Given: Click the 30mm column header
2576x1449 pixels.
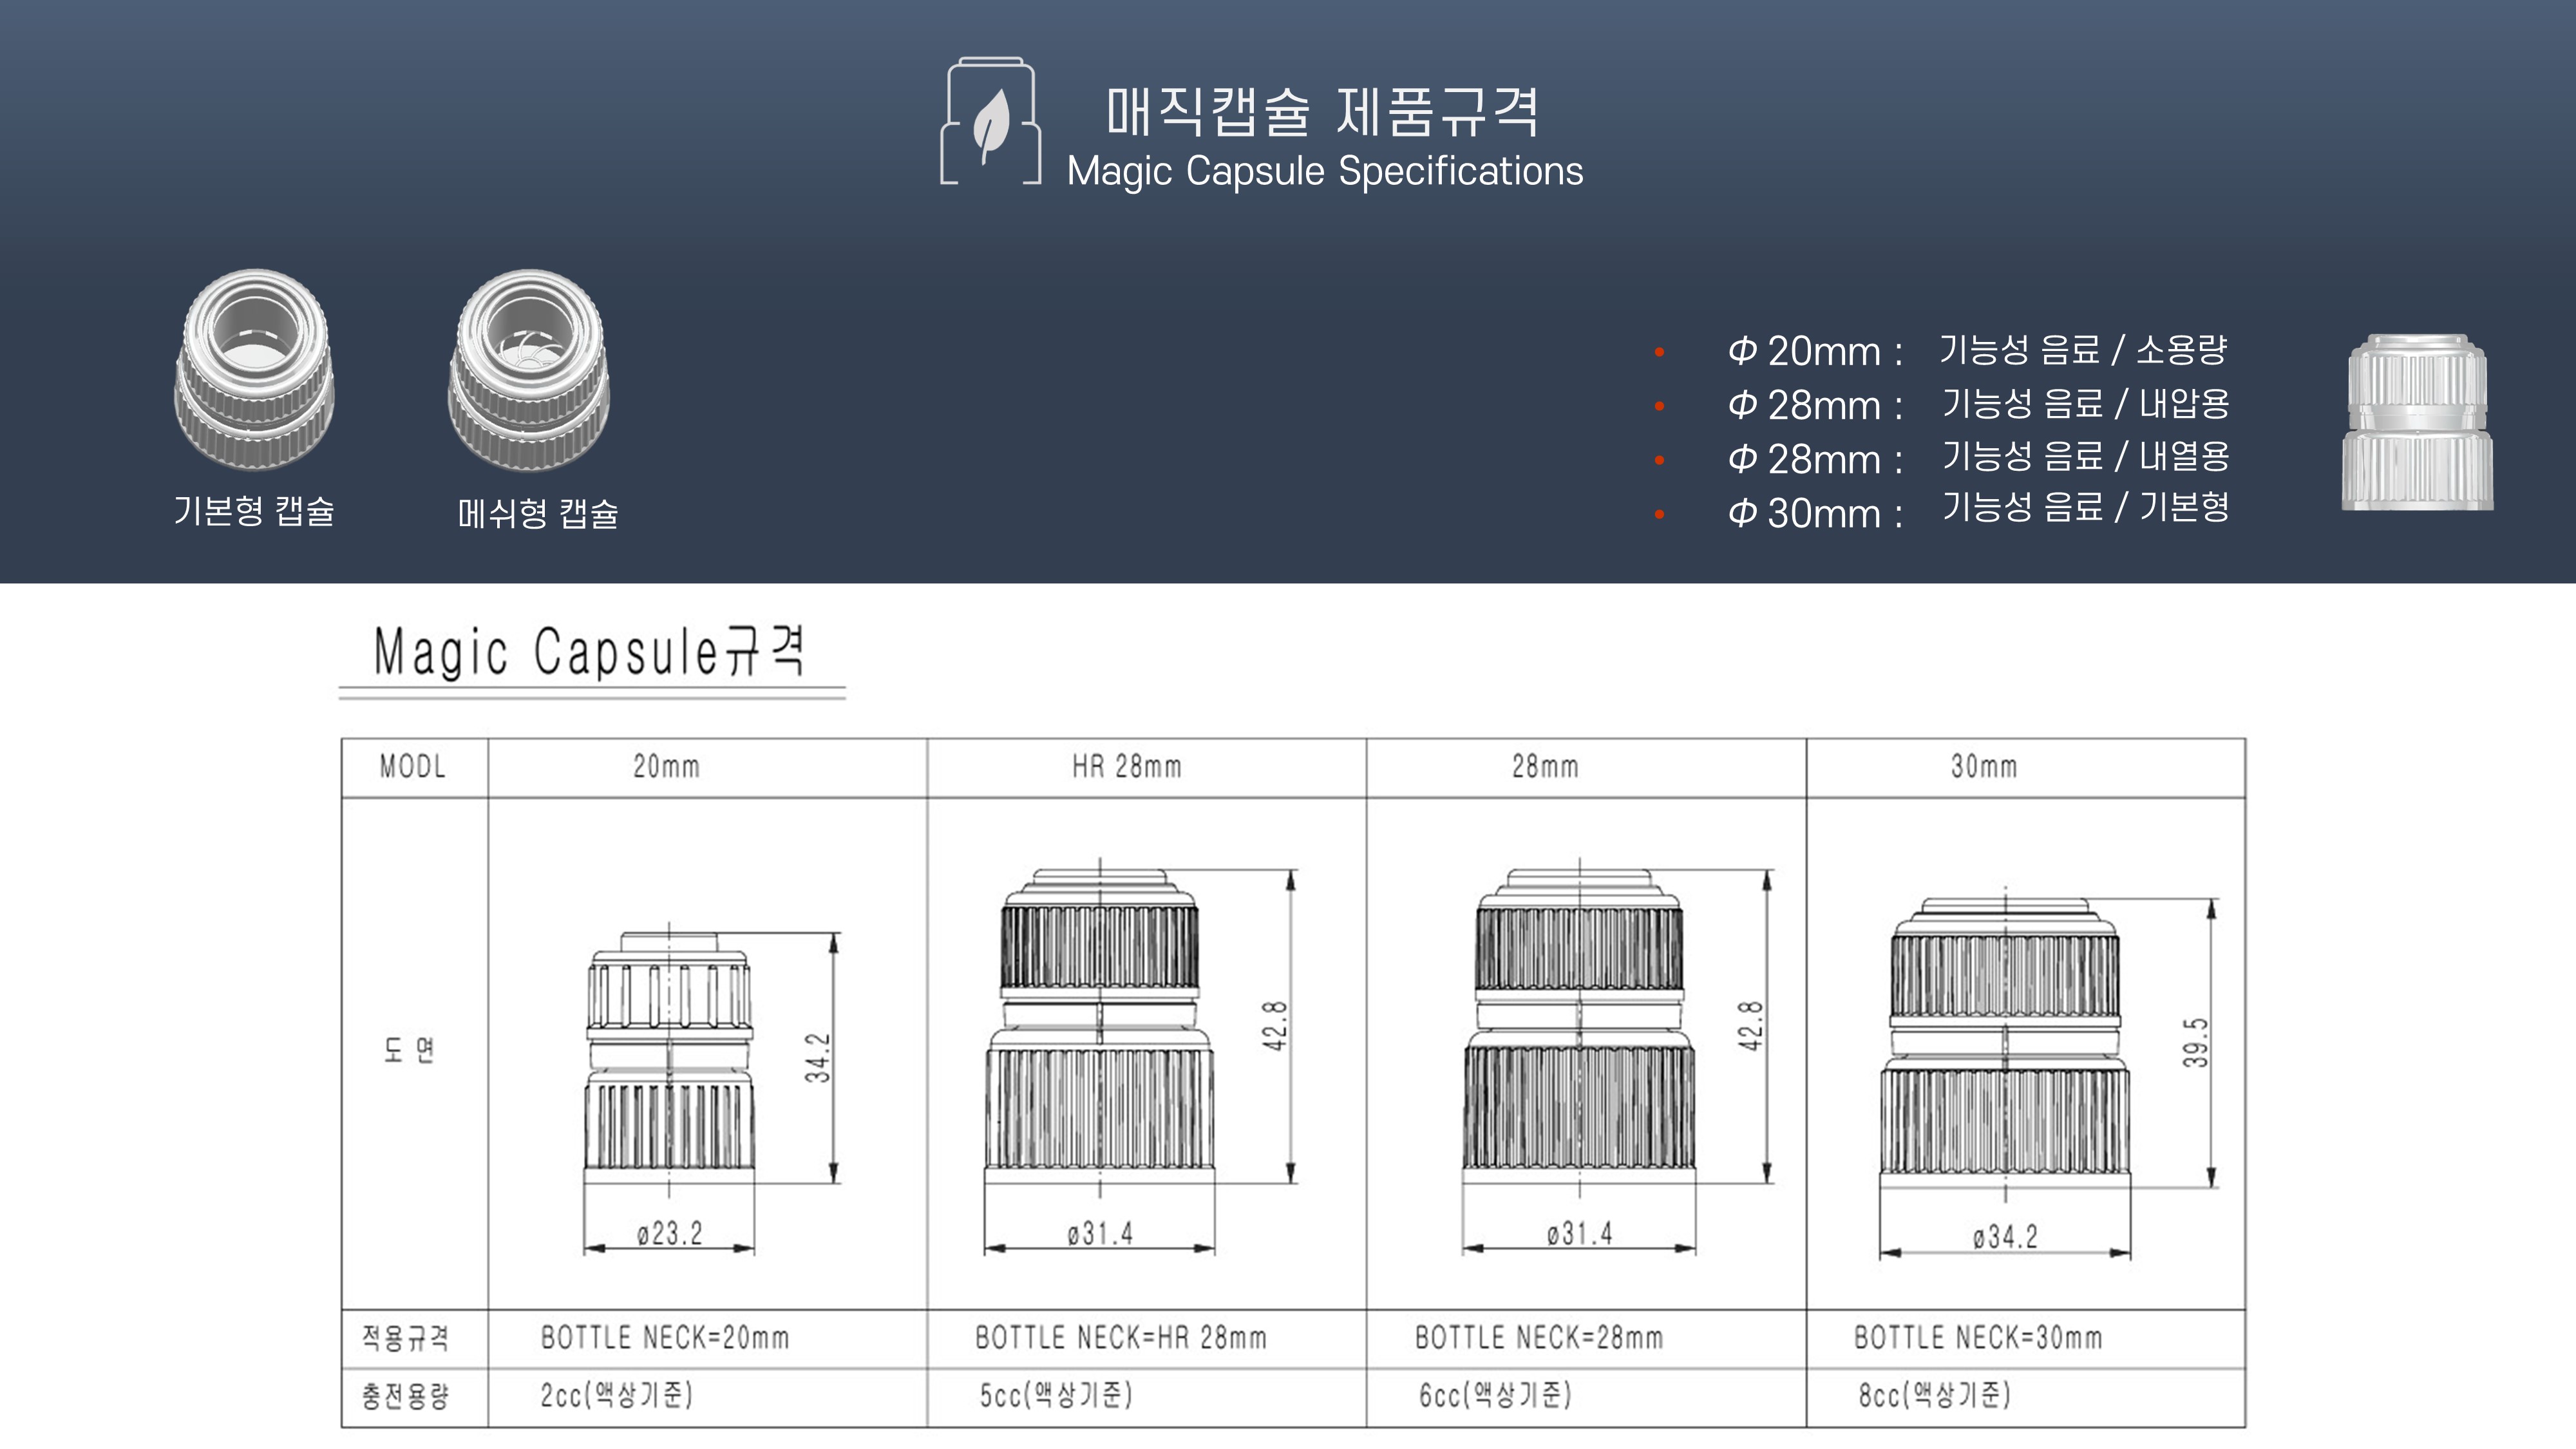Looking at the screenshot, I should pyautogui.click(x=1984, y=767).
